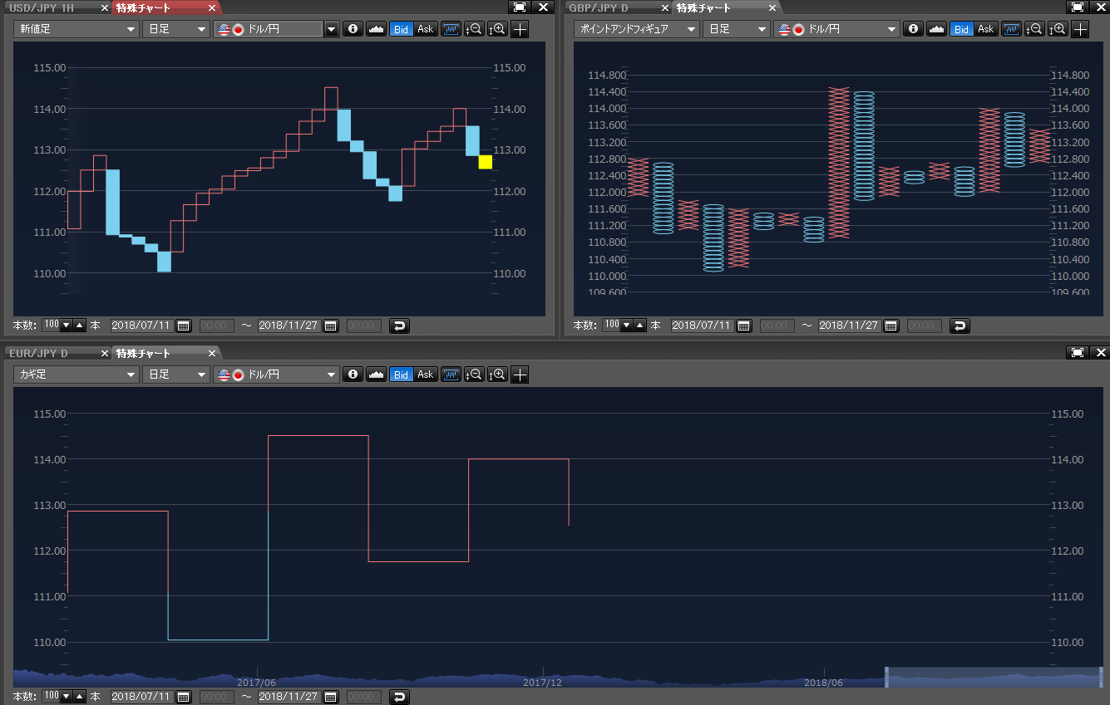Open info icon in ポイントアンドフィギュア toolbar
The height and width of the screenshot is (705, 1110).
[x=913, y=29]
